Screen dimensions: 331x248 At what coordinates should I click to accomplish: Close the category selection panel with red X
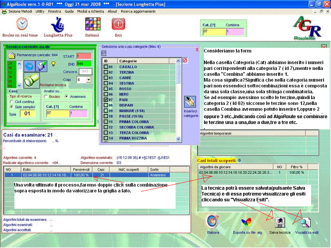pos(197,50)
